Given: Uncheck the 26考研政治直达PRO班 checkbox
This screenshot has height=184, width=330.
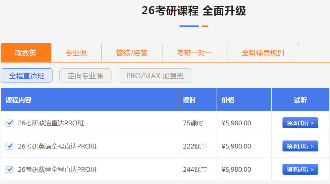Looking at the screenshot, I should click(x=9, y=123).
